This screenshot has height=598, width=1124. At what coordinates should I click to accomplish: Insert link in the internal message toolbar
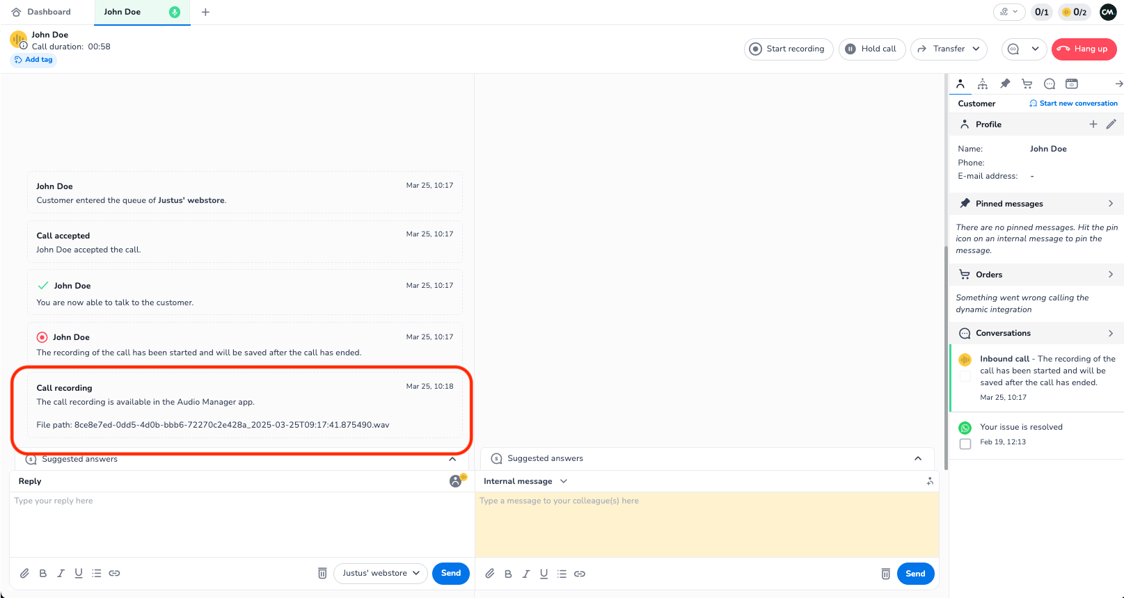point(580,574)
